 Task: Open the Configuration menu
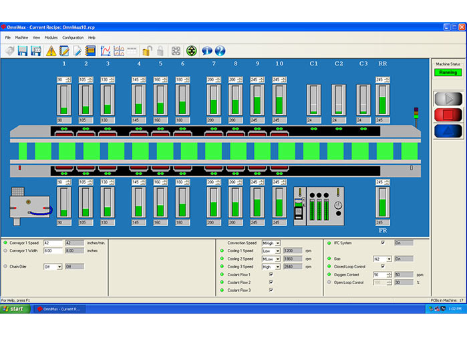tap(73, 37)
